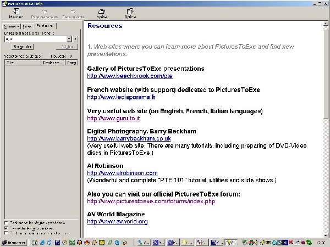Select the Rechercher tab
Screen dimensions: 330x247
(45, 26)
